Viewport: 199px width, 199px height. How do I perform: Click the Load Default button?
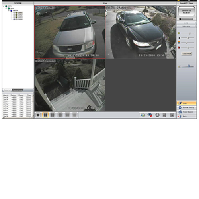(187, 54)
